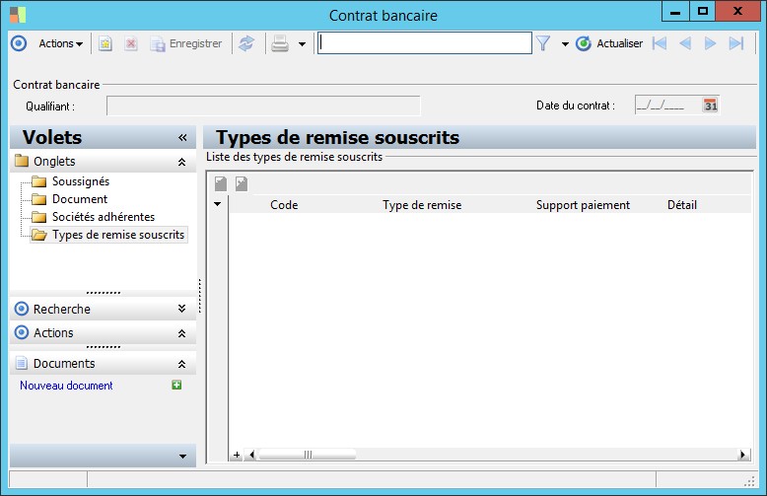Click the filter funnel icon
This screenshot has height=496, width=767.
(x=542, y=43)
